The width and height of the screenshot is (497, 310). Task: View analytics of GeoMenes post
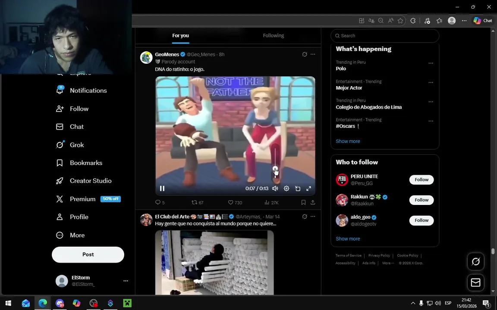click(271, 202)
